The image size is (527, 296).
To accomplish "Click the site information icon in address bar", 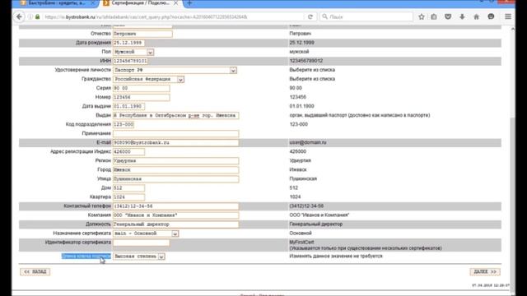I will pyautogui.click(x=30, y=16).
